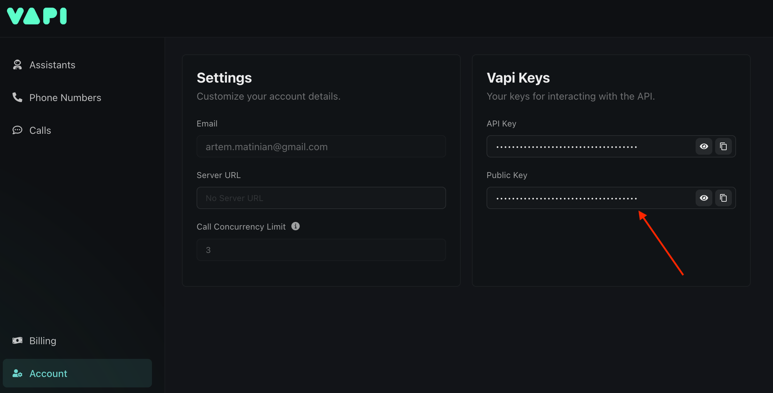Open the Calls section
Image resolution: width=773 pixels, height=393 pixels.
point(40,130)
